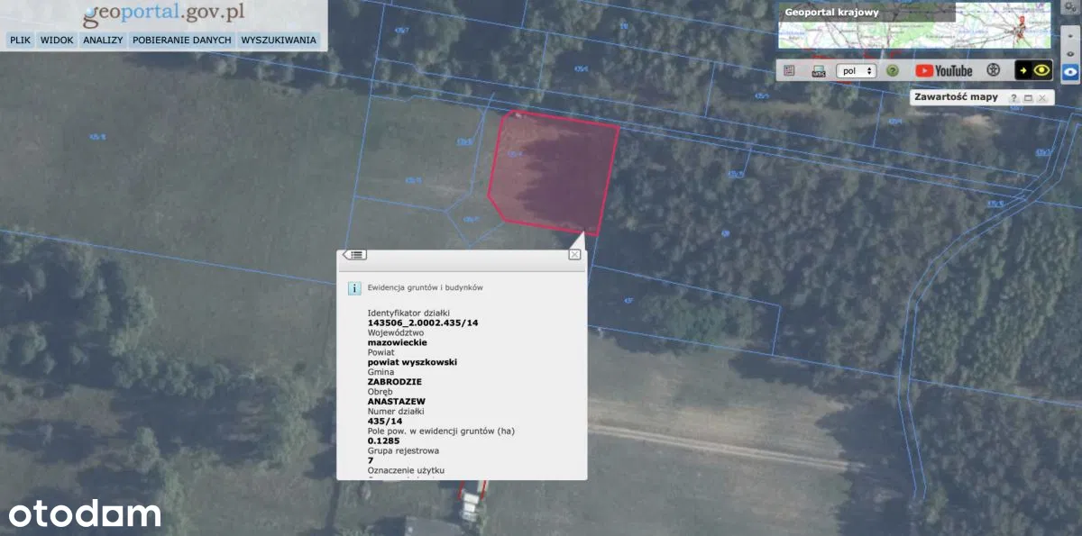Select the large blue eye visibility option
The image size is (1082, 536).
(x=1070, y=72)
